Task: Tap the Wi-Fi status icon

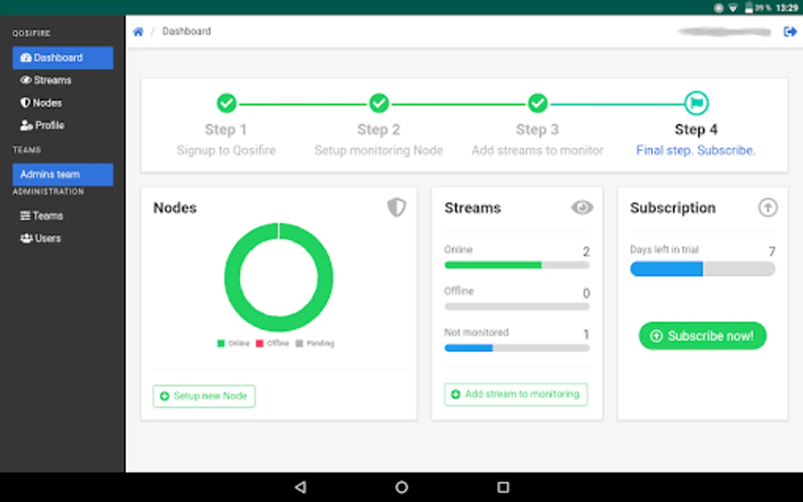Action: (x=733, y=8)
